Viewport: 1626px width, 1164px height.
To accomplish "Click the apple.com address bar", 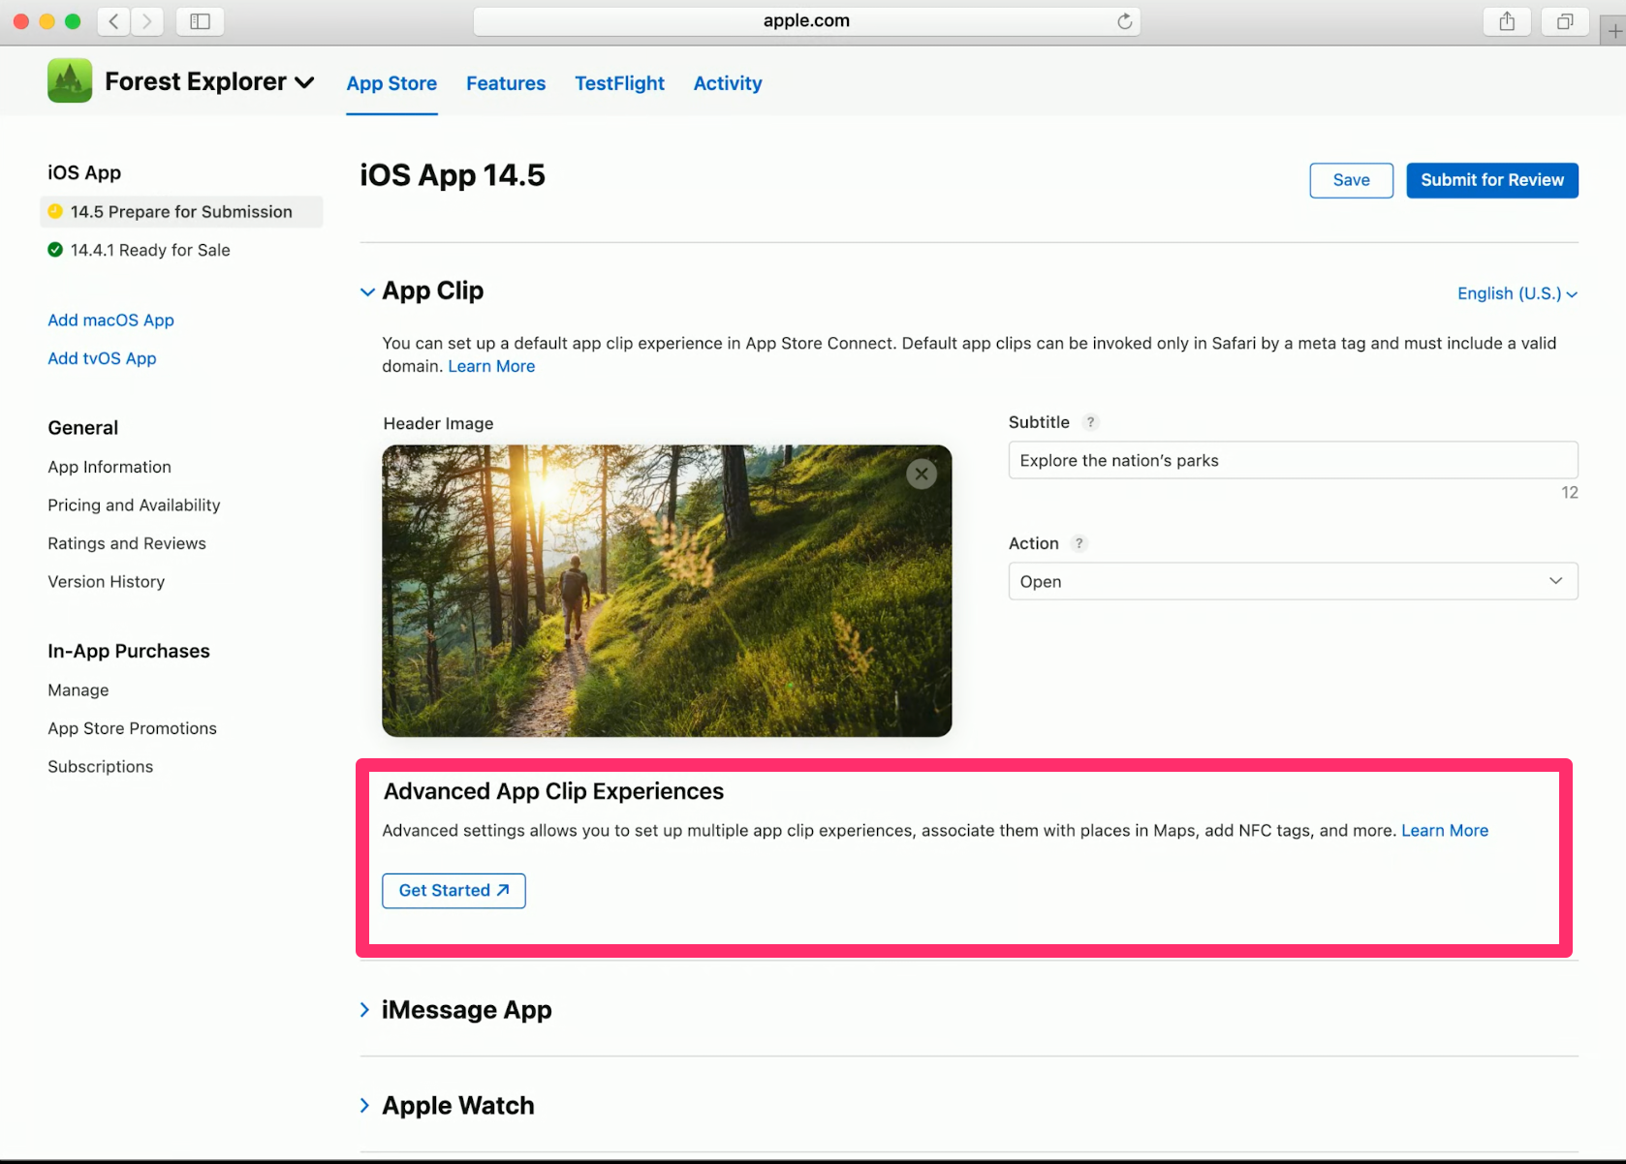I will [806, 21].
